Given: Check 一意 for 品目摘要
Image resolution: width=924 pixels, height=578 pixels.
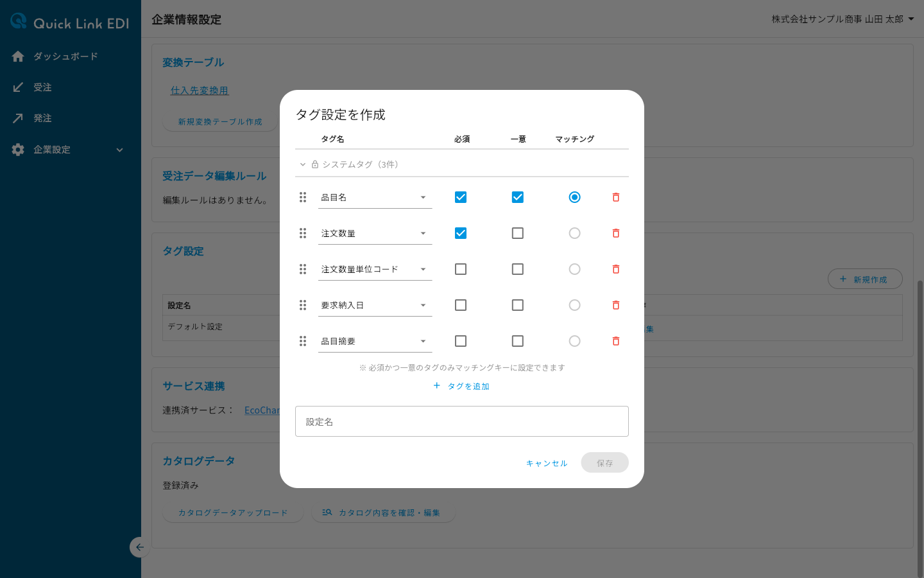Looking at the screenshot, I should point(518,341).
